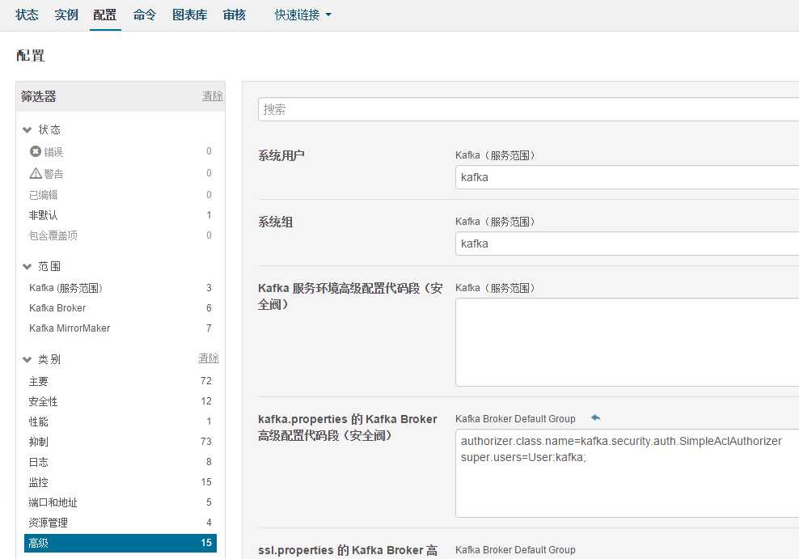Filter by 已编辑 status

click(120, 195)
